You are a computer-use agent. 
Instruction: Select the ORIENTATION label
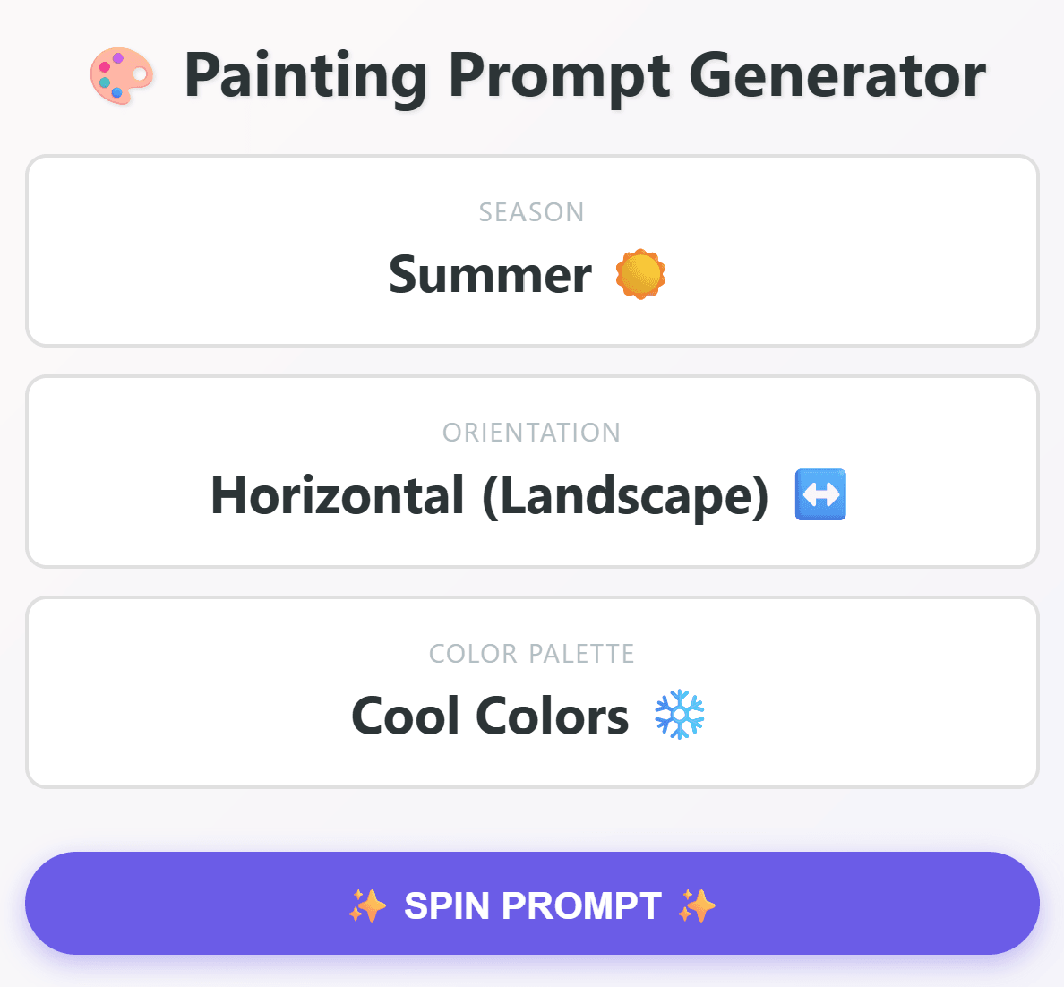[531, 433]
